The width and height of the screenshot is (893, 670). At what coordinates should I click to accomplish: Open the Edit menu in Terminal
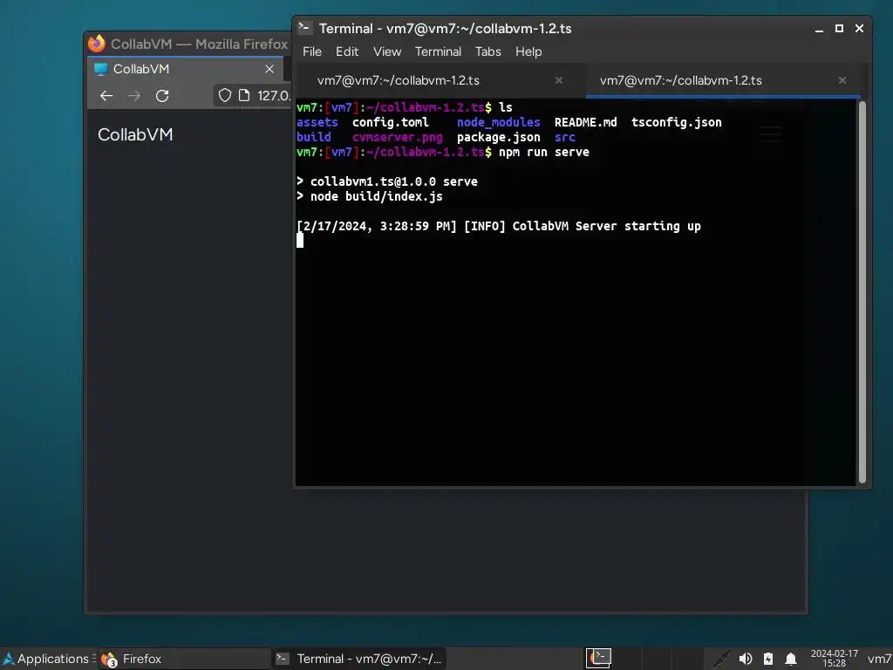[x=347, y=51]
